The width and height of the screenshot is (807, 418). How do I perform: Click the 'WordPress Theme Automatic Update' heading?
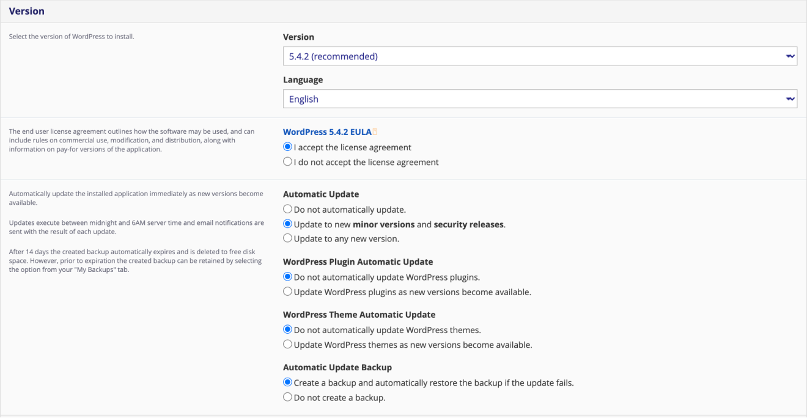(x=359, y=315)
